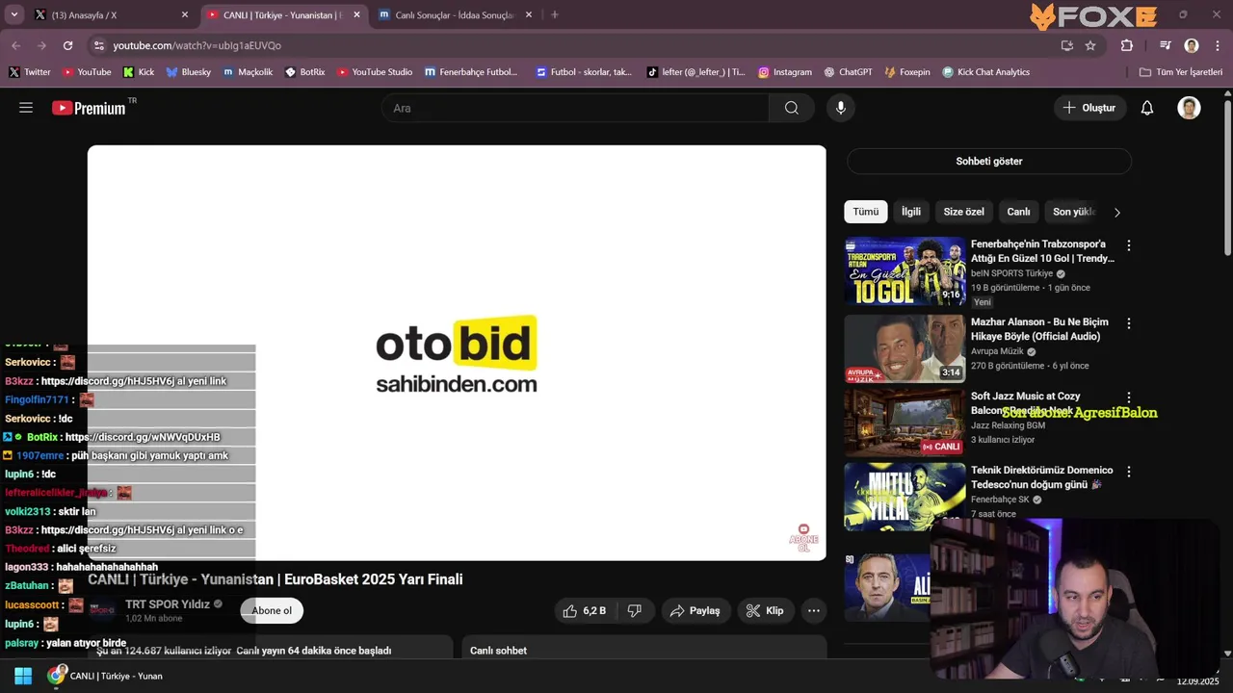Screen dimensions: 1233x693
Task: Open Tüm Yer İşaretleri bookmarks folder
Action: [x=1181, y=72]
